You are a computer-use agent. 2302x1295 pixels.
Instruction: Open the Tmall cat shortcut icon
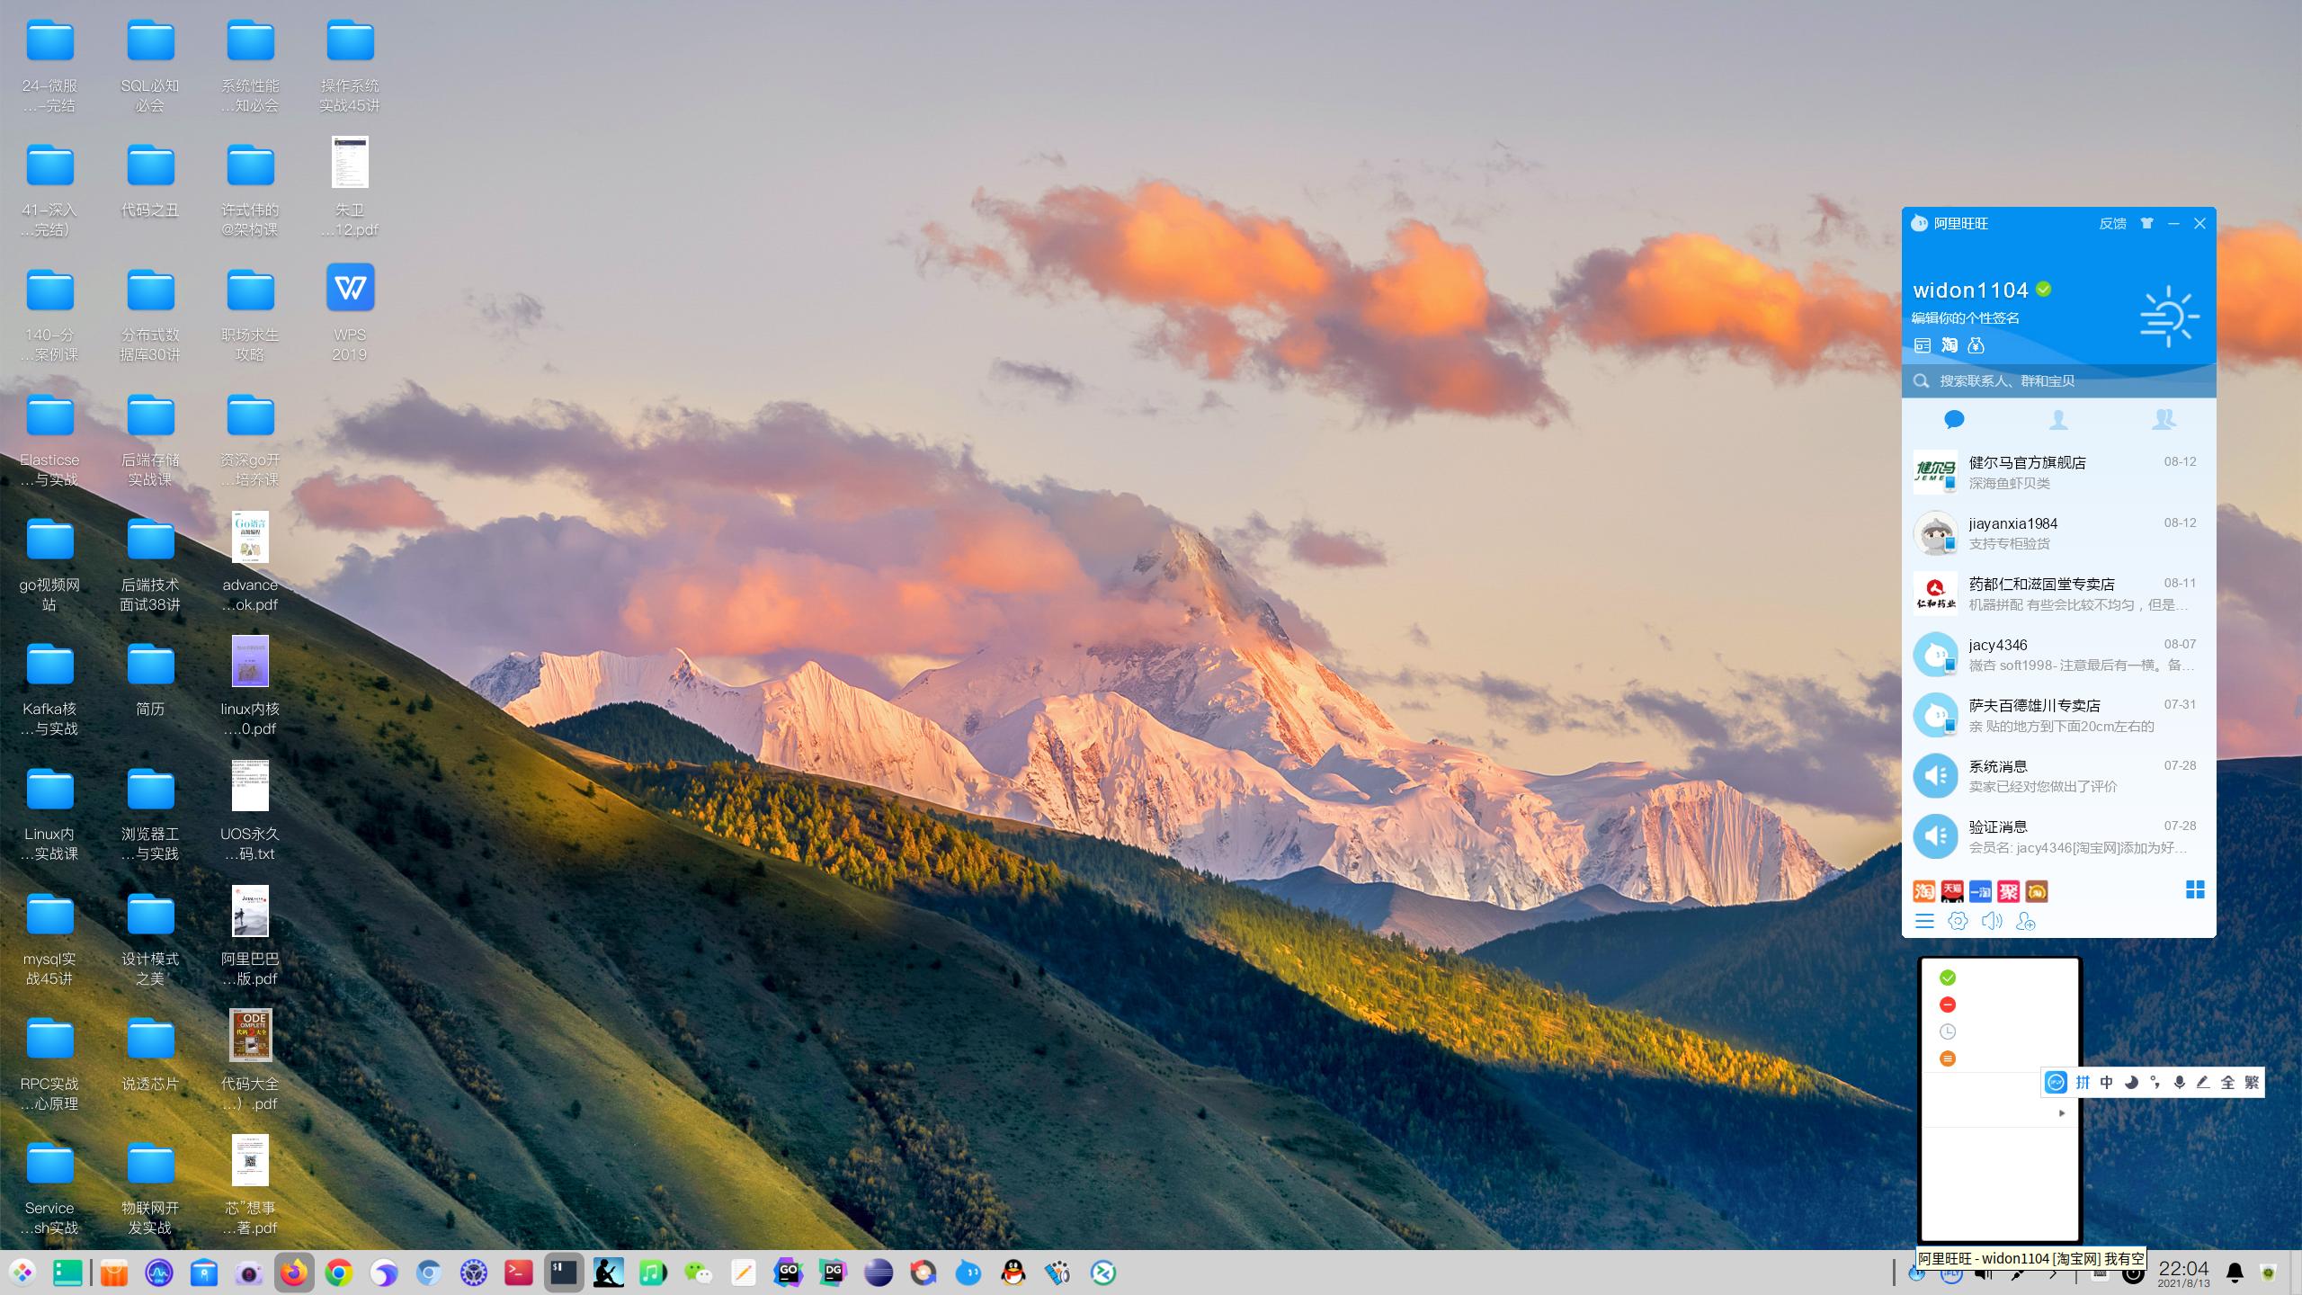[1952, 891]
